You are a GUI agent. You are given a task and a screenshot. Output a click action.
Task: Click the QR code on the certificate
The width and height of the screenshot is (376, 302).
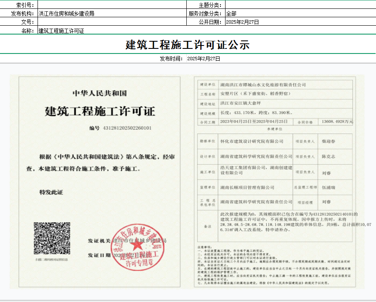tap(52, 238)
